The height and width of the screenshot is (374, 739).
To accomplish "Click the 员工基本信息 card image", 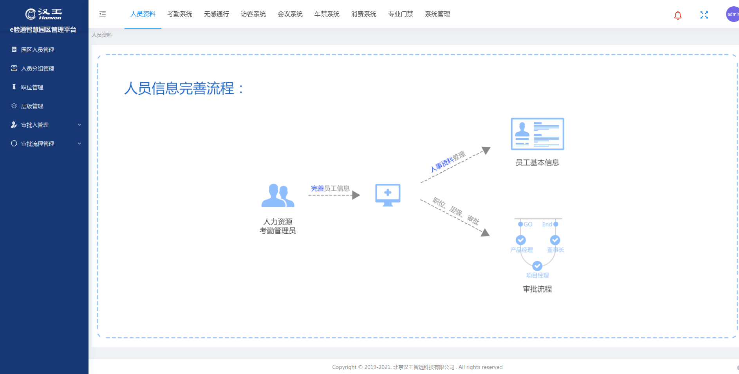I will (537, 134).
